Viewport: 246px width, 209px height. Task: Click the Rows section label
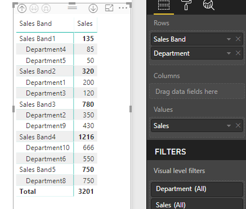point(162,23)
